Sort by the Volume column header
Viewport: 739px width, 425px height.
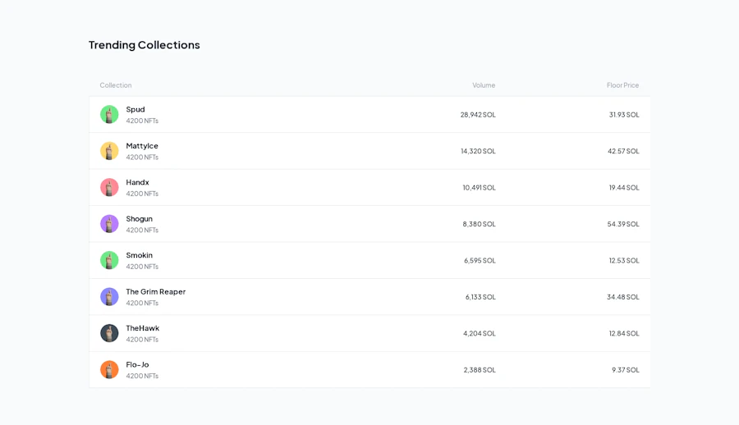pyautogui.click(x=484, y=85)
